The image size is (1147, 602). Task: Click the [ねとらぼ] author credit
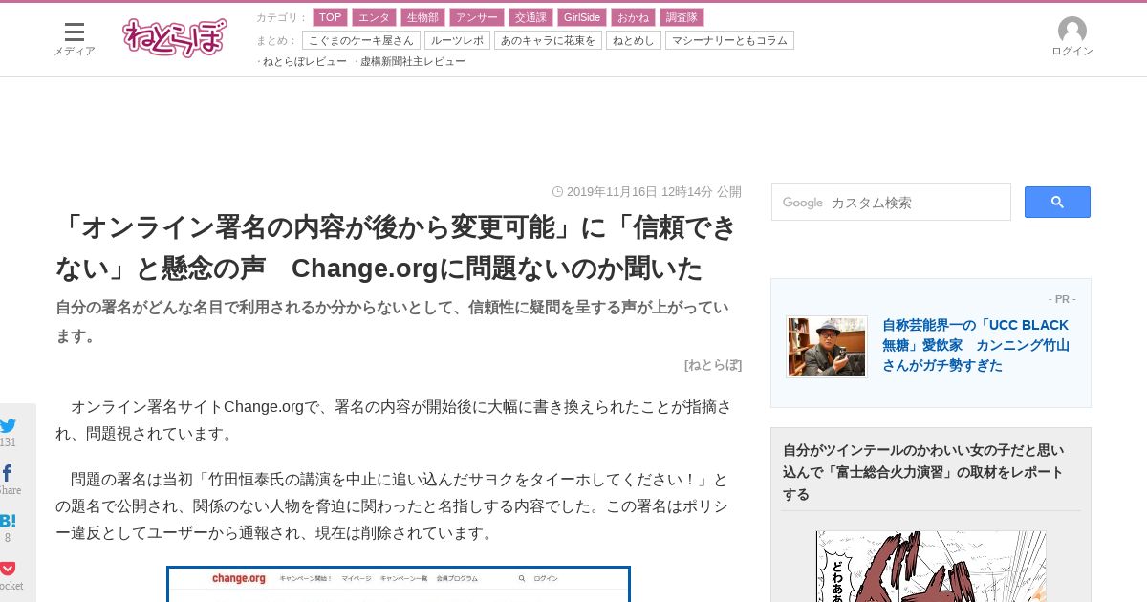tap(713, 364)
